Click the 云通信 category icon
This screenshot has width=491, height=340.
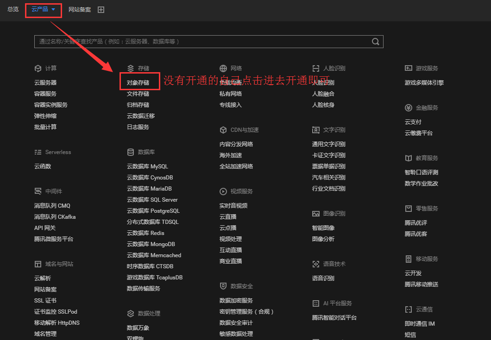409,309
